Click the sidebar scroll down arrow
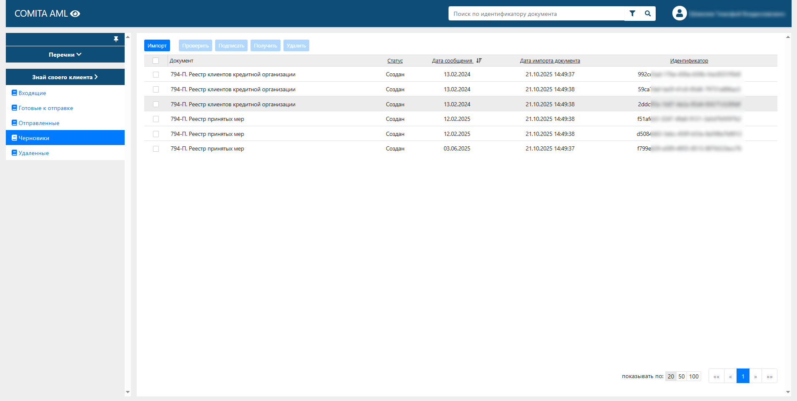Viewport: 797px width, 401px height. tap(128, 392)
